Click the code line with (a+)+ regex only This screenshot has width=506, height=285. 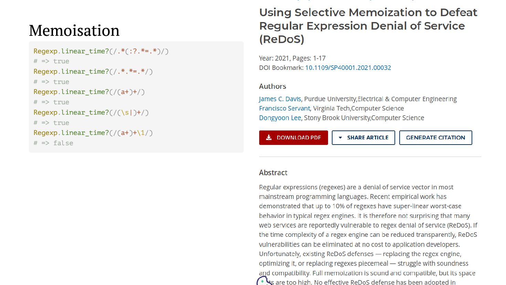[89, 92]
